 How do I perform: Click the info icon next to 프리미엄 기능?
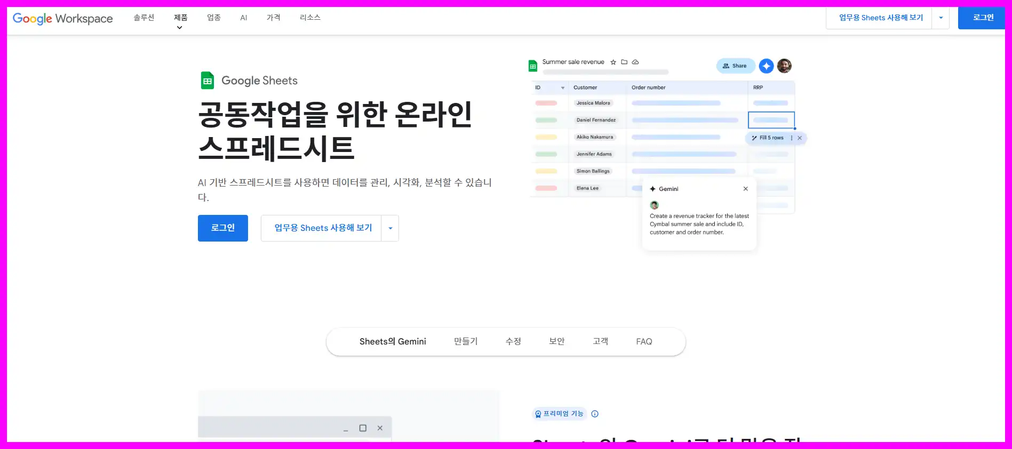(x=595, y=414)
